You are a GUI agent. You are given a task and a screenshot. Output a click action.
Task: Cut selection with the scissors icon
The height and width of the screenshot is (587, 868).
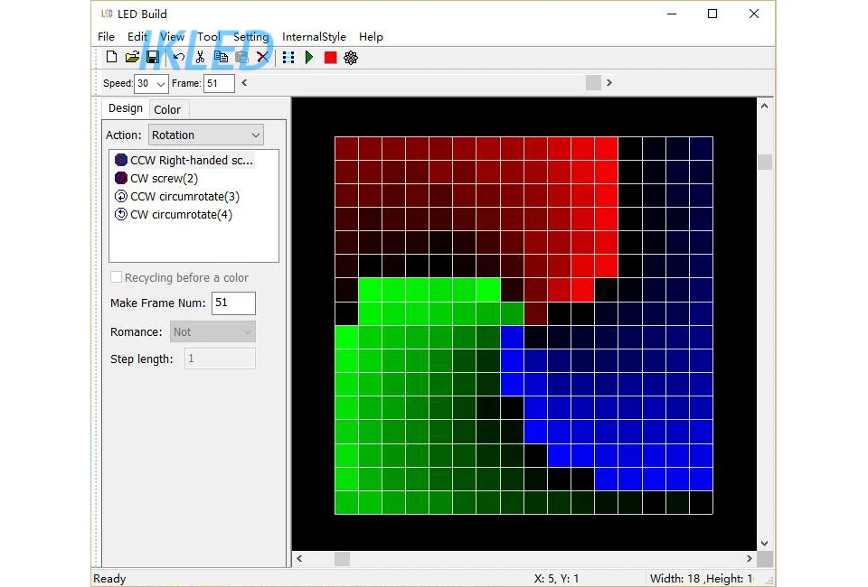(x=200, y=57)
